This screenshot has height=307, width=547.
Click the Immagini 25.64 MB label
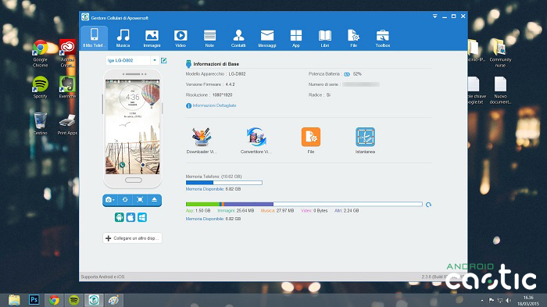coord(236,211)
